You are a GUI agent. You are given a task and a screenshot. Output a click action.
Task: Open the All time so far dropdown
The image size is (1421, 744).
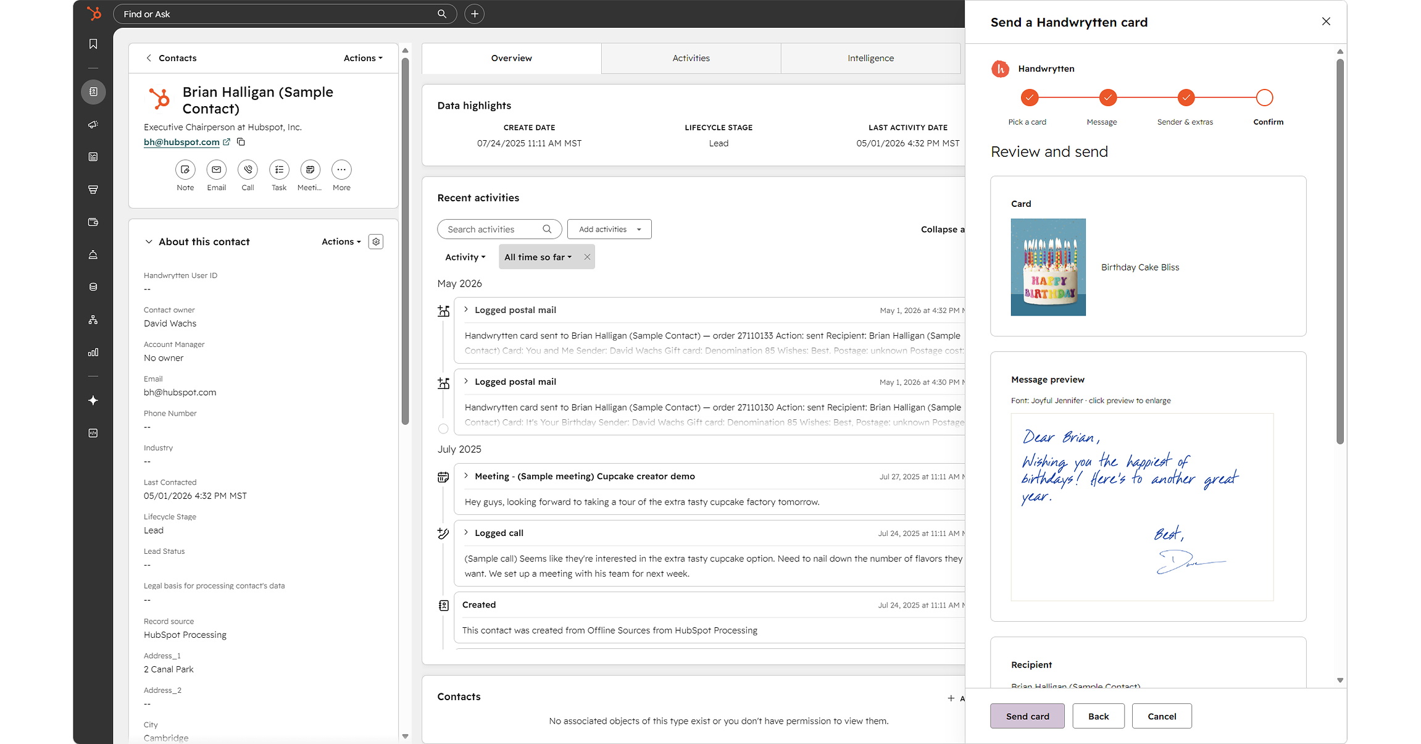tap(538, 257)
